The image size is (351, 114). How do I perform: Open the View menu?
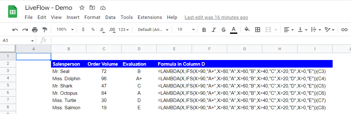pyautogui.click(x=56, y=17)
